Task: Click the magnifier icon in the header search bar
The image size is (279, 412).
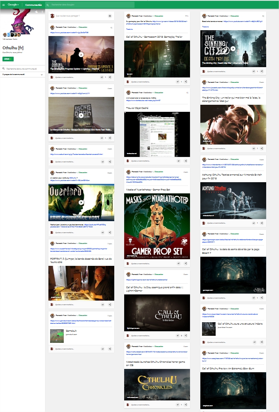Action: pos(48,5)
